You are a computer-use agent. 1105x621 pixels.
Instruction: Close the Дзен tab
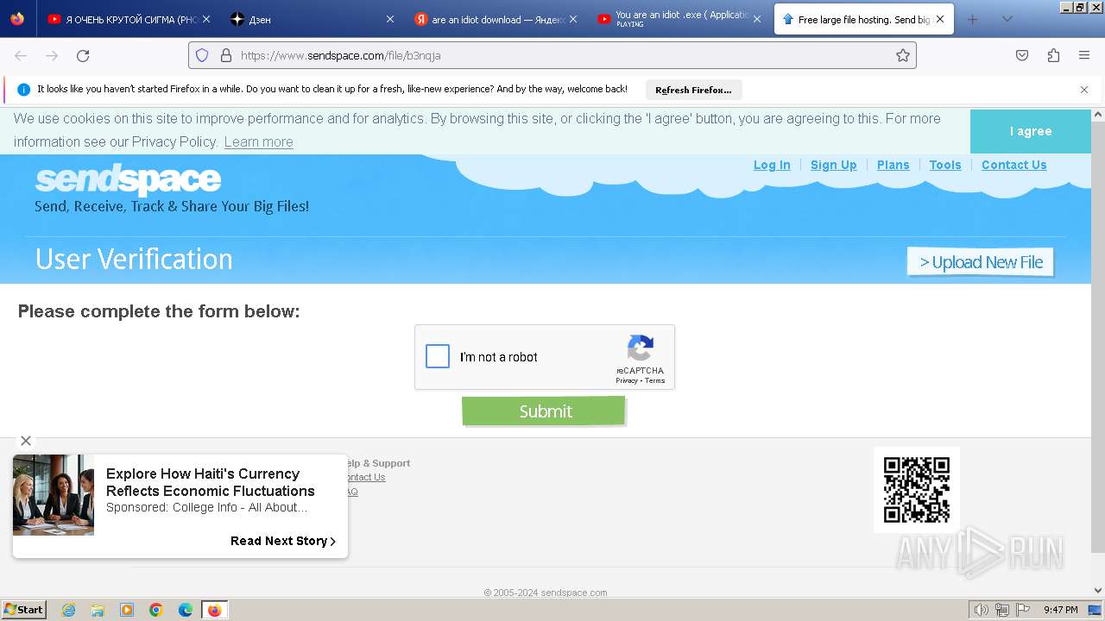(x=389, y=19)
